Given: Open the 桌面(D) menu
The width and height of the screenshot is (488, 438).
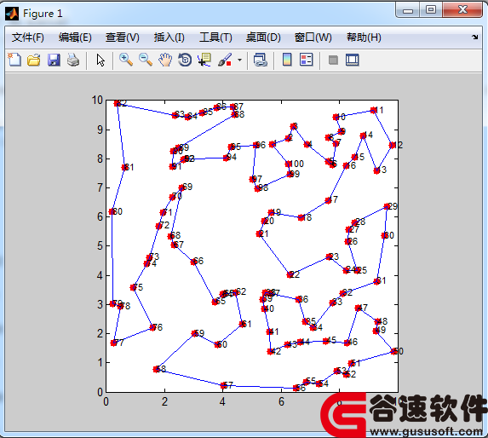Looking at the screenshot, I should tap(263, 37).
